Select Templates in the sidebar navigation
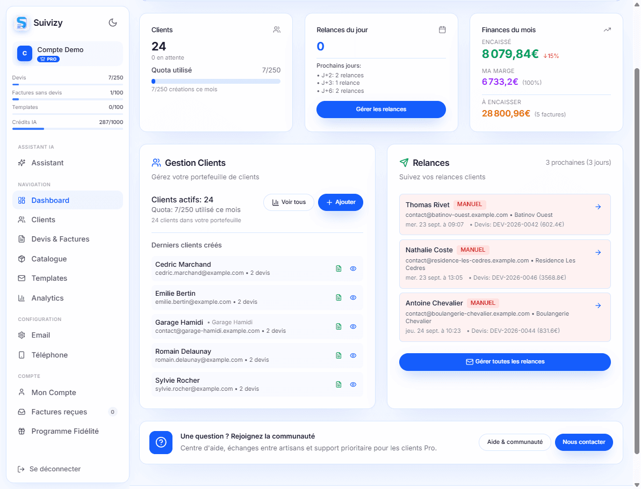This screenshot has width=641, height=489. click(68, 278)
